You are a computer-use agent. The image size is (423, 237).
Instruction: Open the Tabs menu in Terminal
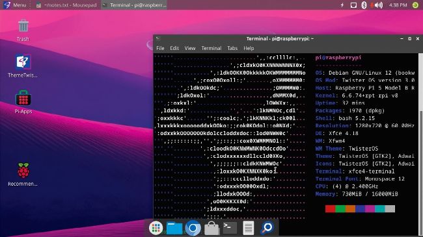coord(232,48)
